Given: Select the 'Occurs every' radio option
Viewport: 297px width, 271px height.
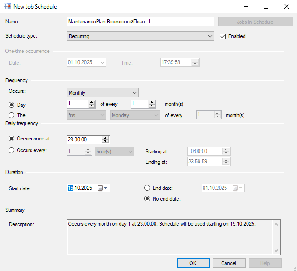Looking at the screenshot, I should (12, 150).
